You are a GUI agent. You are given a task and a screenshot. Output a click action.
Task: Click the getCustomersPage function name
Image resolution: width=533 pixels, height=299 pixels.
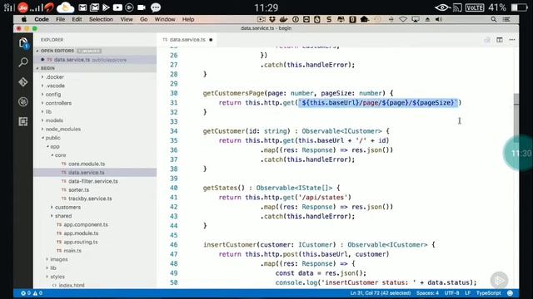pos(233,93)
